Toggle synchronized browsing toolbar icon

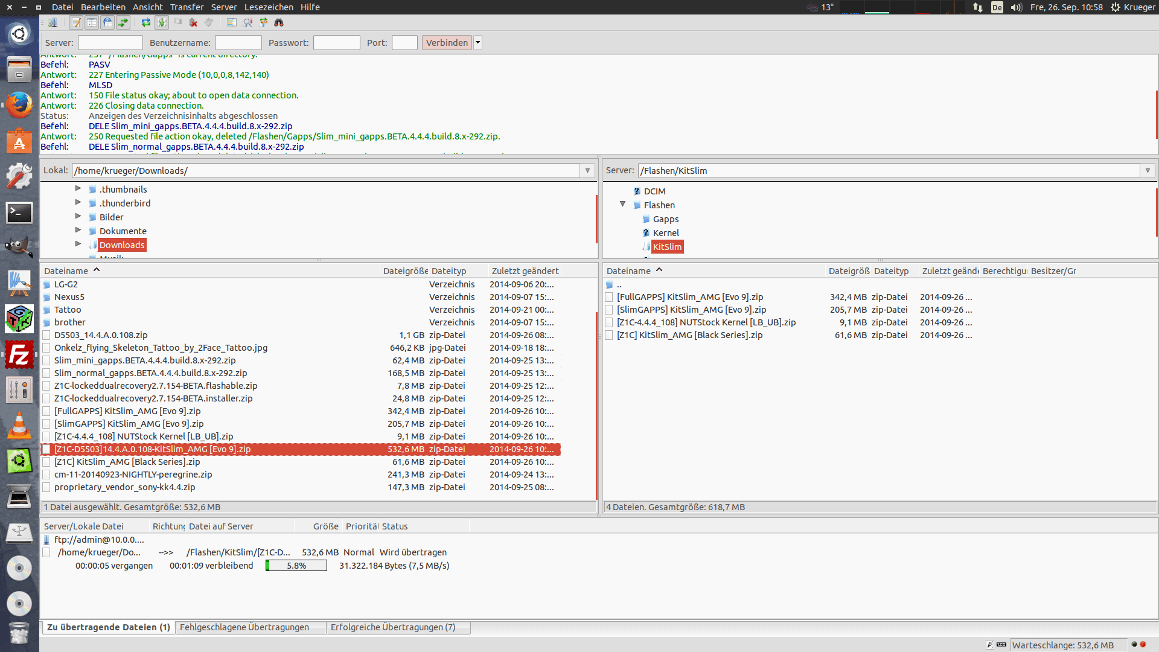[263, 22]
